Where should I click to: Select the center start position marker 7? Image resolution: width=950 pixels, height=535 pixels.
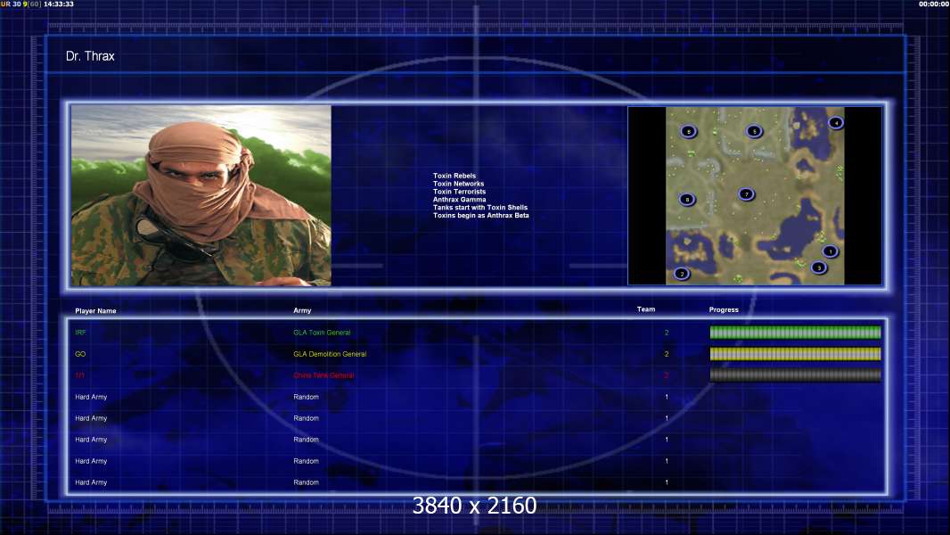tap(746, 194)
